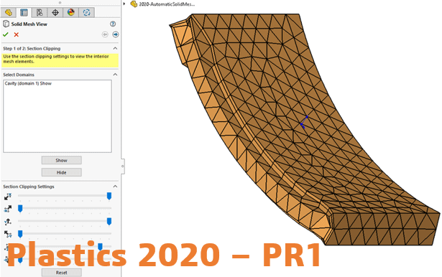442x277 pixels.
Task: Adjust the first clipping slider handle
Action: [109, 196]
